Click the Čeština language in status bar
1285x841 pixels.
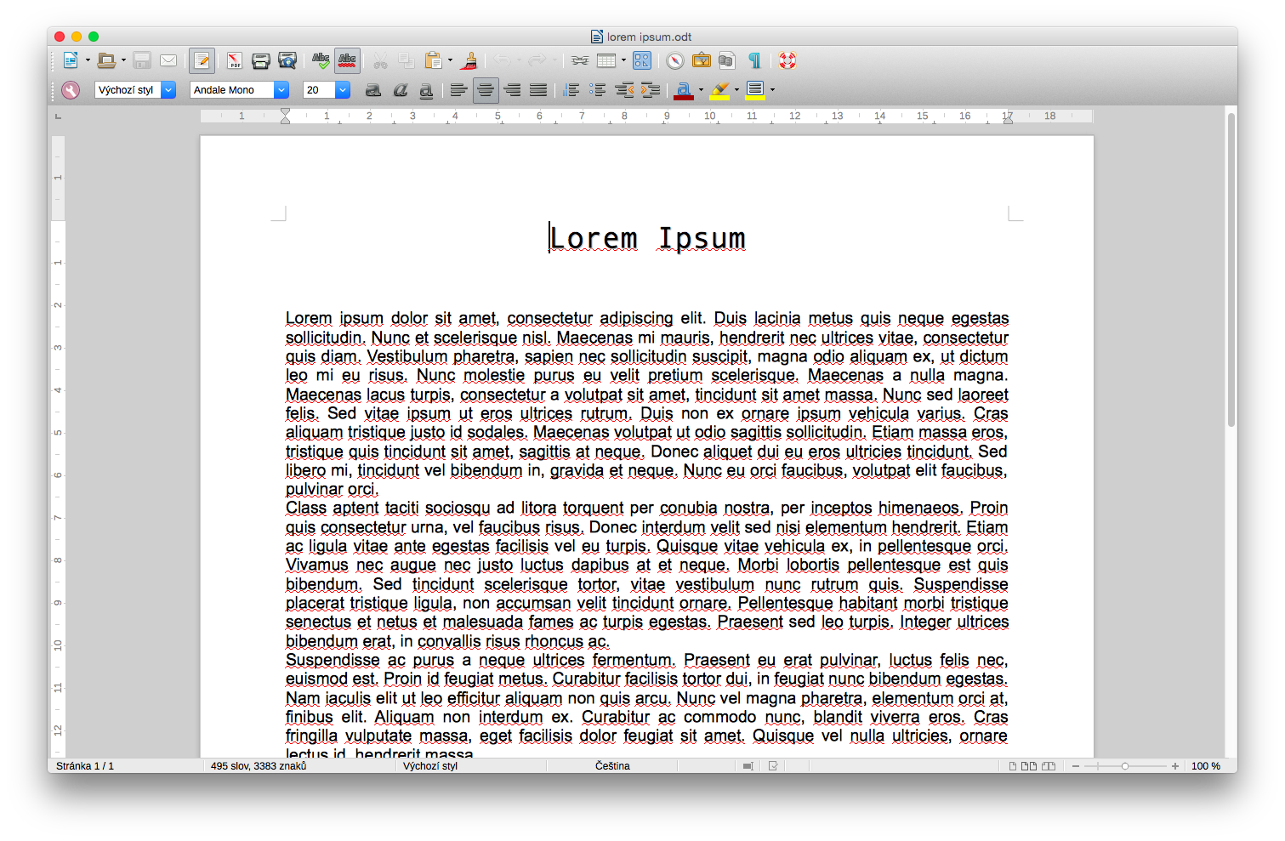pos(612,766)
